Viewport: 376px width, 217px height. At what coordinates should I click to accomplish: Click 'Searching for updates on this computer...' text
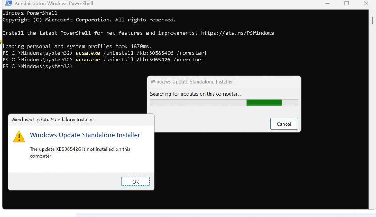tap(195, 94)
